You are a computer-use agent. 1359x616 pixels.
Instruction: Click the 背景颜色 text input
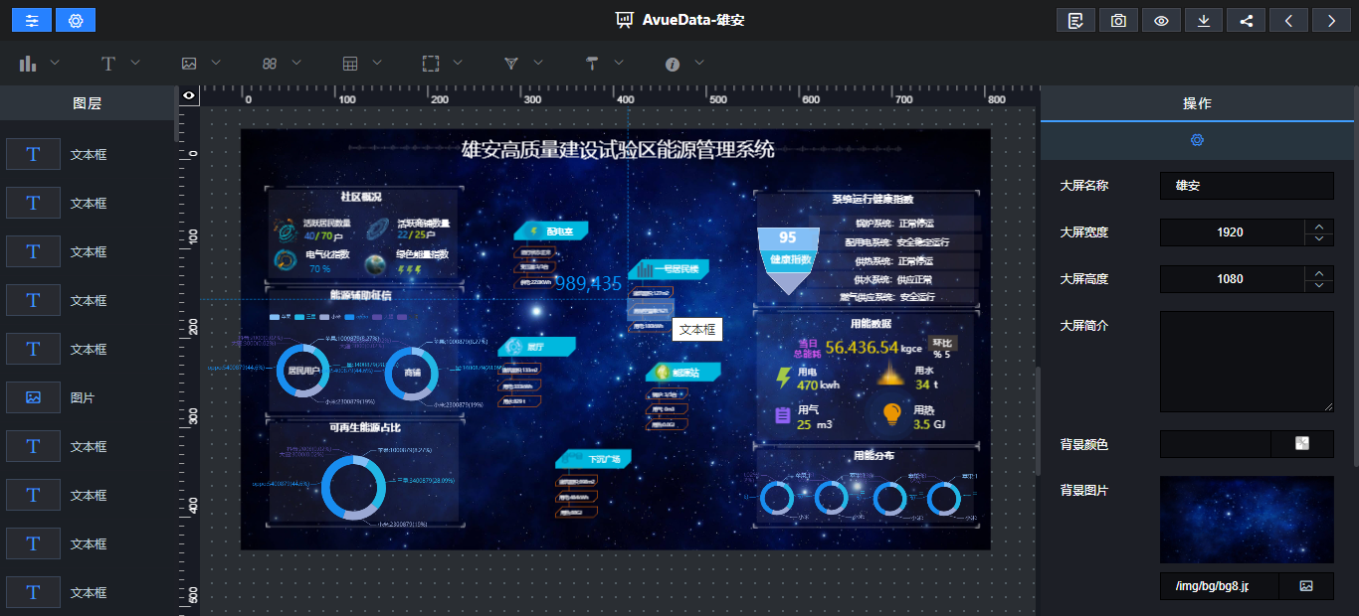(1216, 444)
